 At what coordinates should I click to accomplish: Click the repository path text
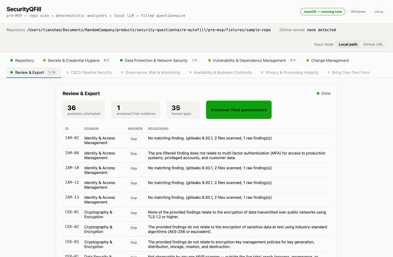click(149, 30)
